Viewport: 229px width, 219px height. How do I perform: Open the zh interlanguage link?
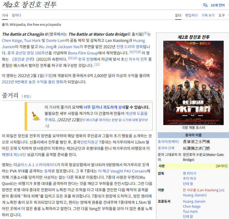221,190
